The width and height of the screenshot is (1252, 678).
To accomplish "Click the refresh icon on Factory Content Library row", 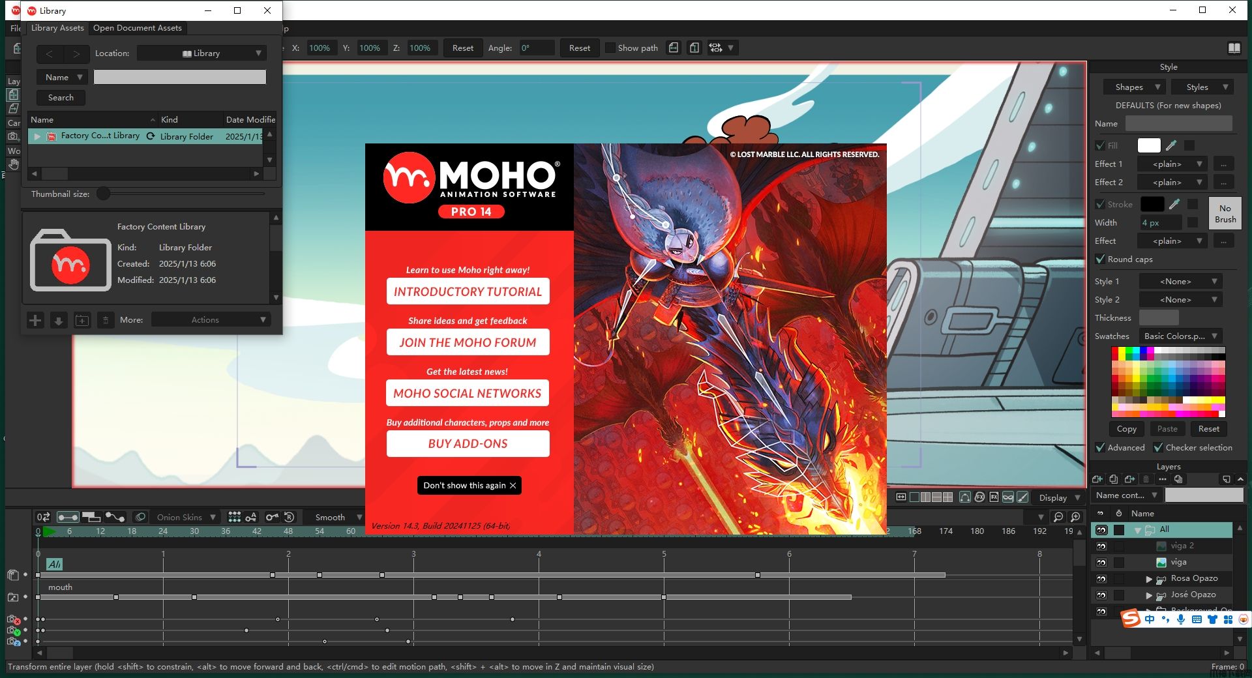I will click(x=151, y=136).
